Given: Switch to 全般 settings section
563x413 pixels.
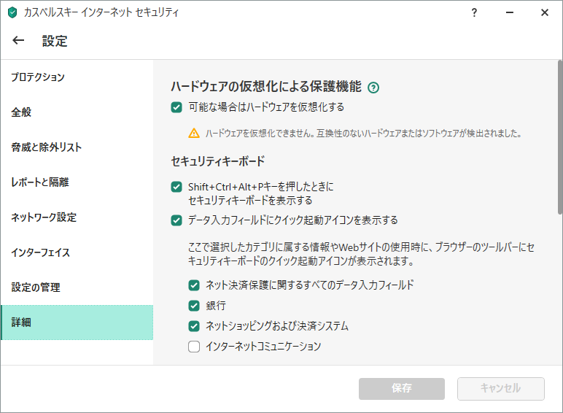Looking at the screenshot, I should coord(21,112).
